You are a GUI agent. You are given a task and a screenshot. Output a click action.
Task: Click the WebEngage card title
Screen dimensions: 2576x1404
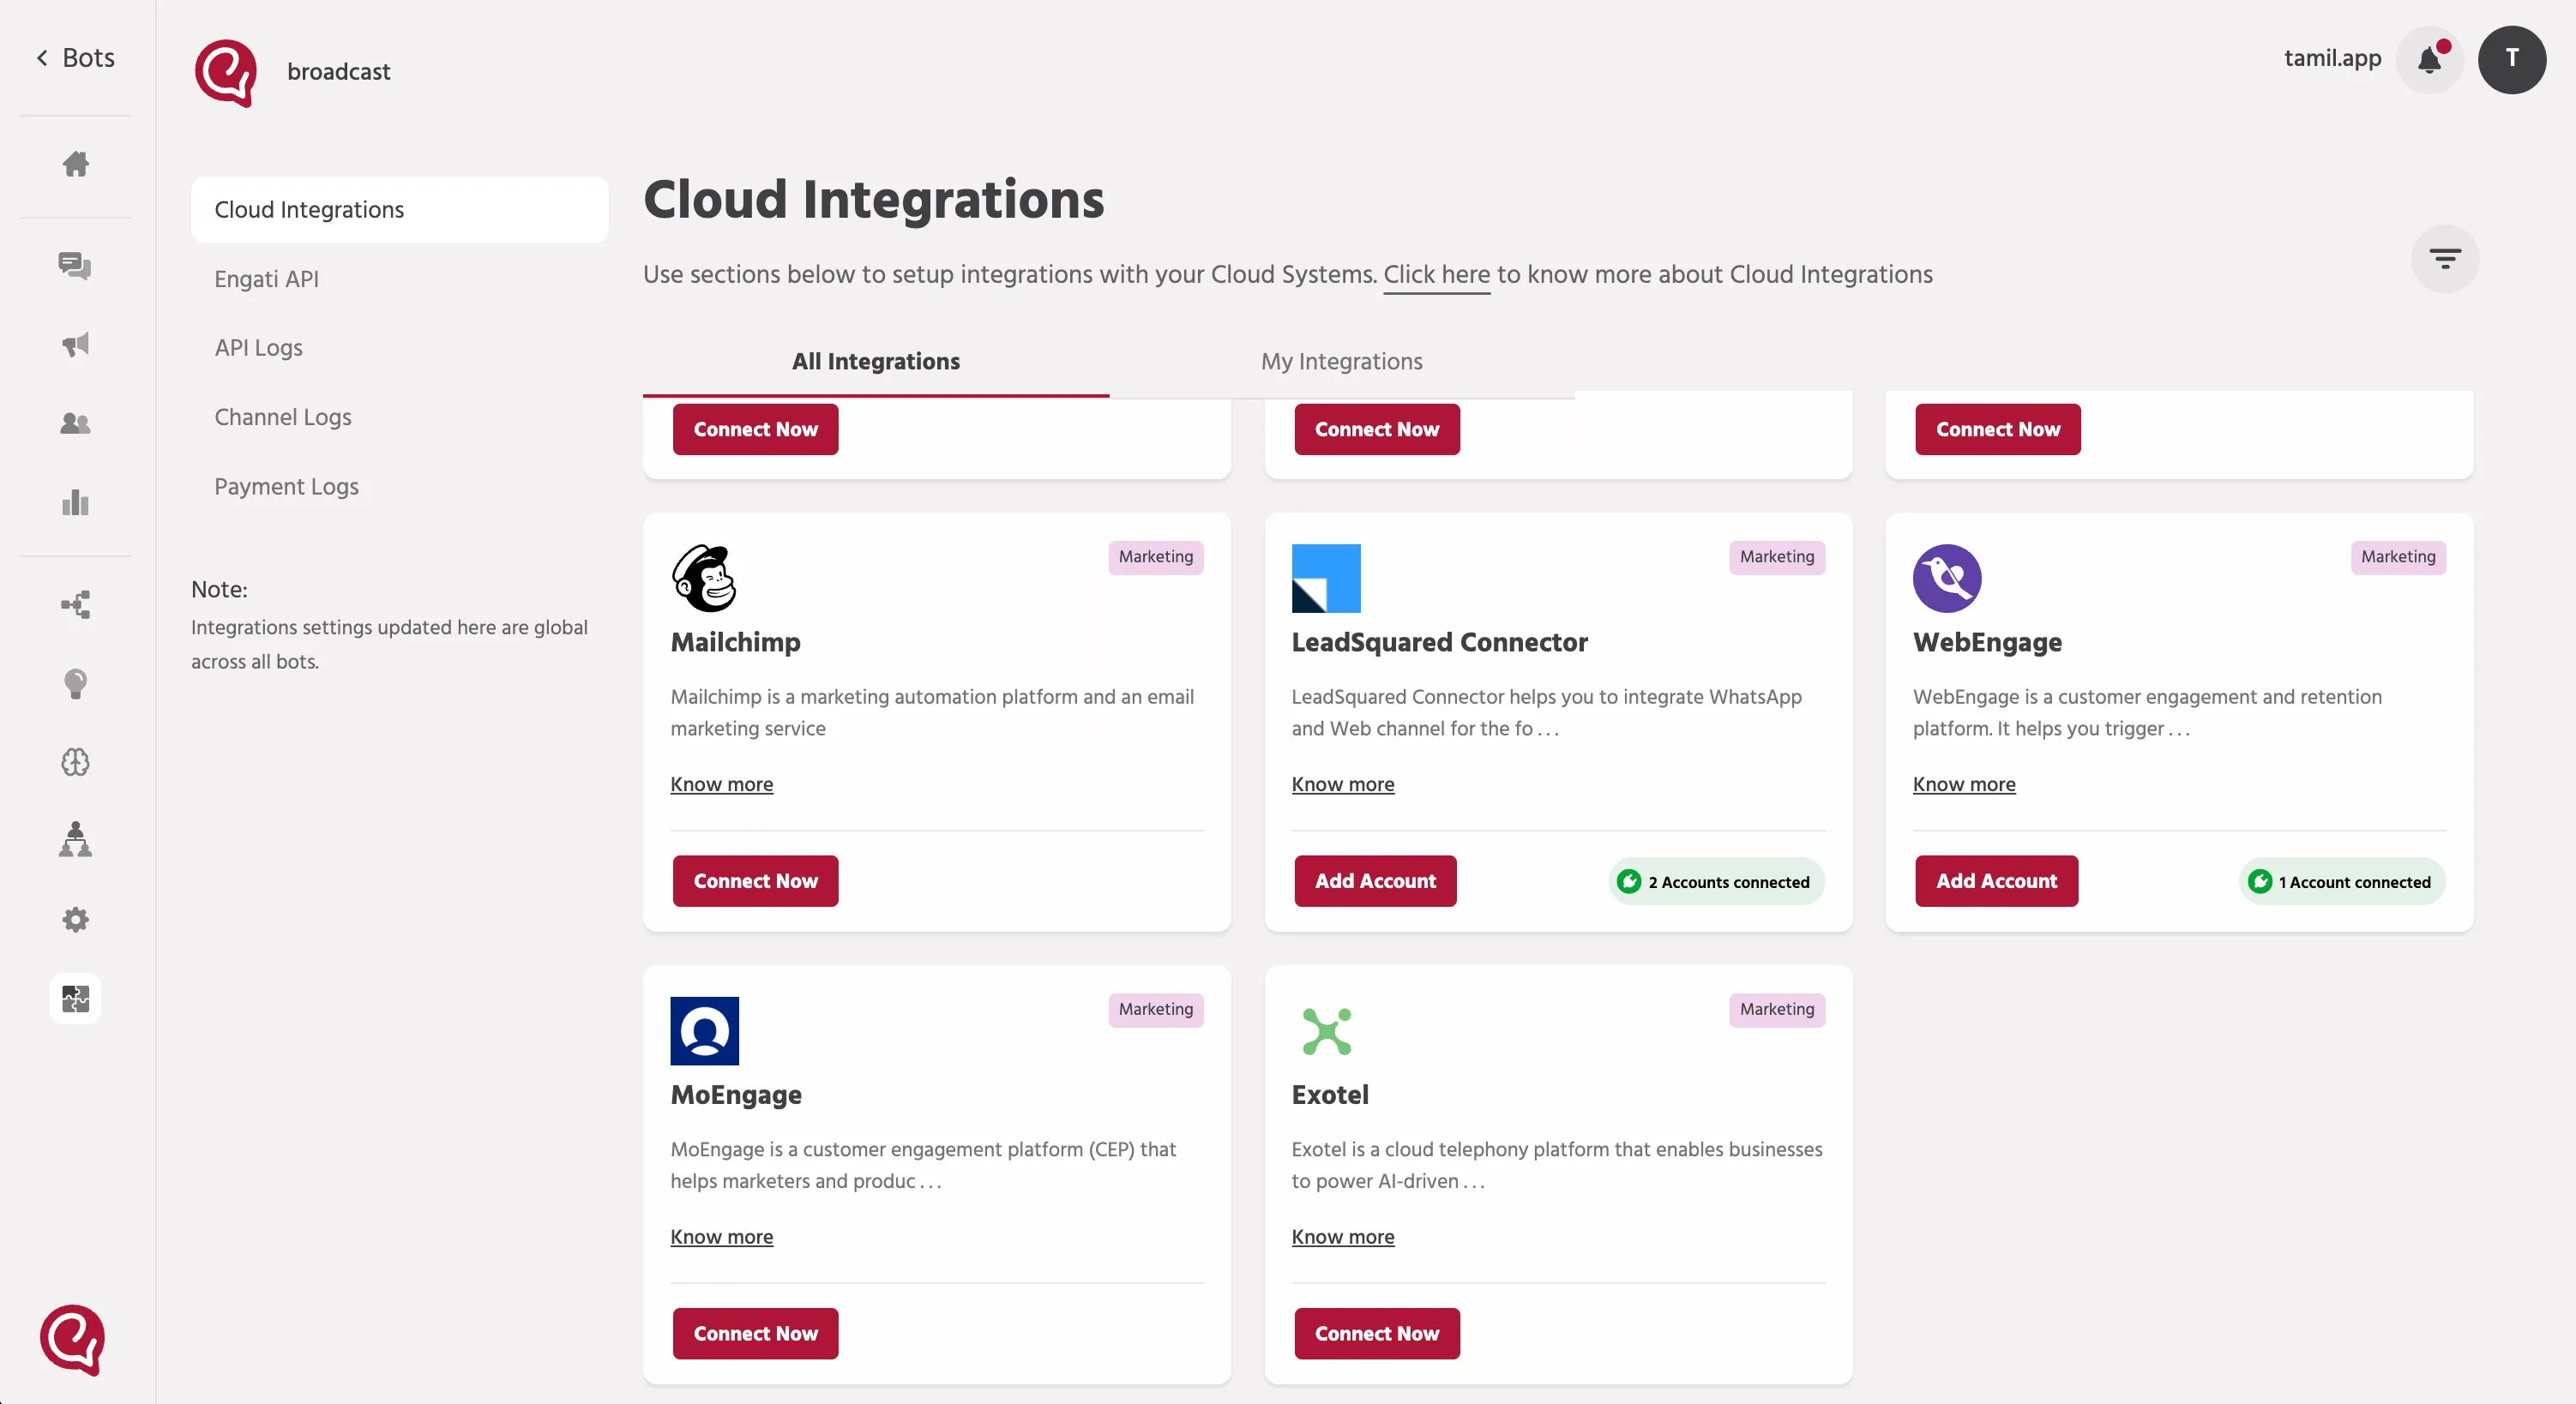tap(1987, 643)
